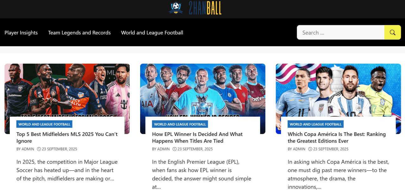Click category tag on EPL winner post
The image size is (405, 190).
(x=180, y=124)
